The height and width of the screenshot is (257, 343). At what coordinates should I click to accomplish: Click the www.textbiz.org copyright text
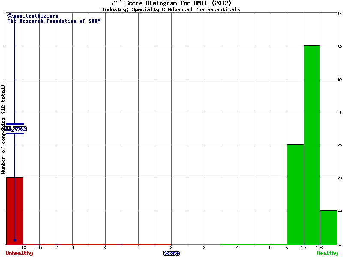click(33, 16)
